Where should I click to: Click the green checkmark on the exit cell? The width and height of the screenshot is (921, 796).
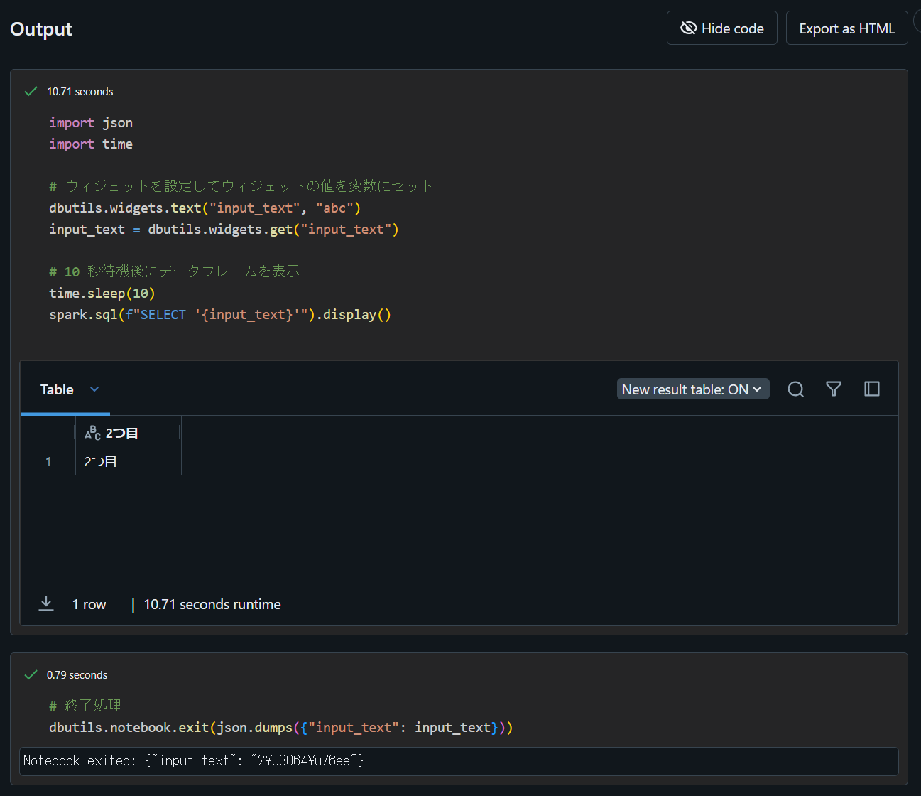click(x=31, y=674)
